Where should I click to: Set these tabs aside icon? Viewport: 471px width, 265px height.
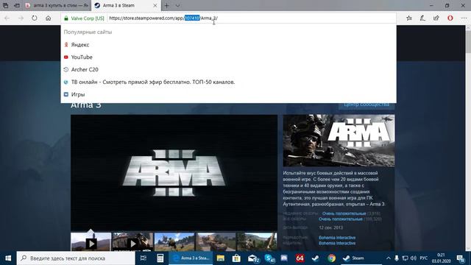tap(17, 5)
